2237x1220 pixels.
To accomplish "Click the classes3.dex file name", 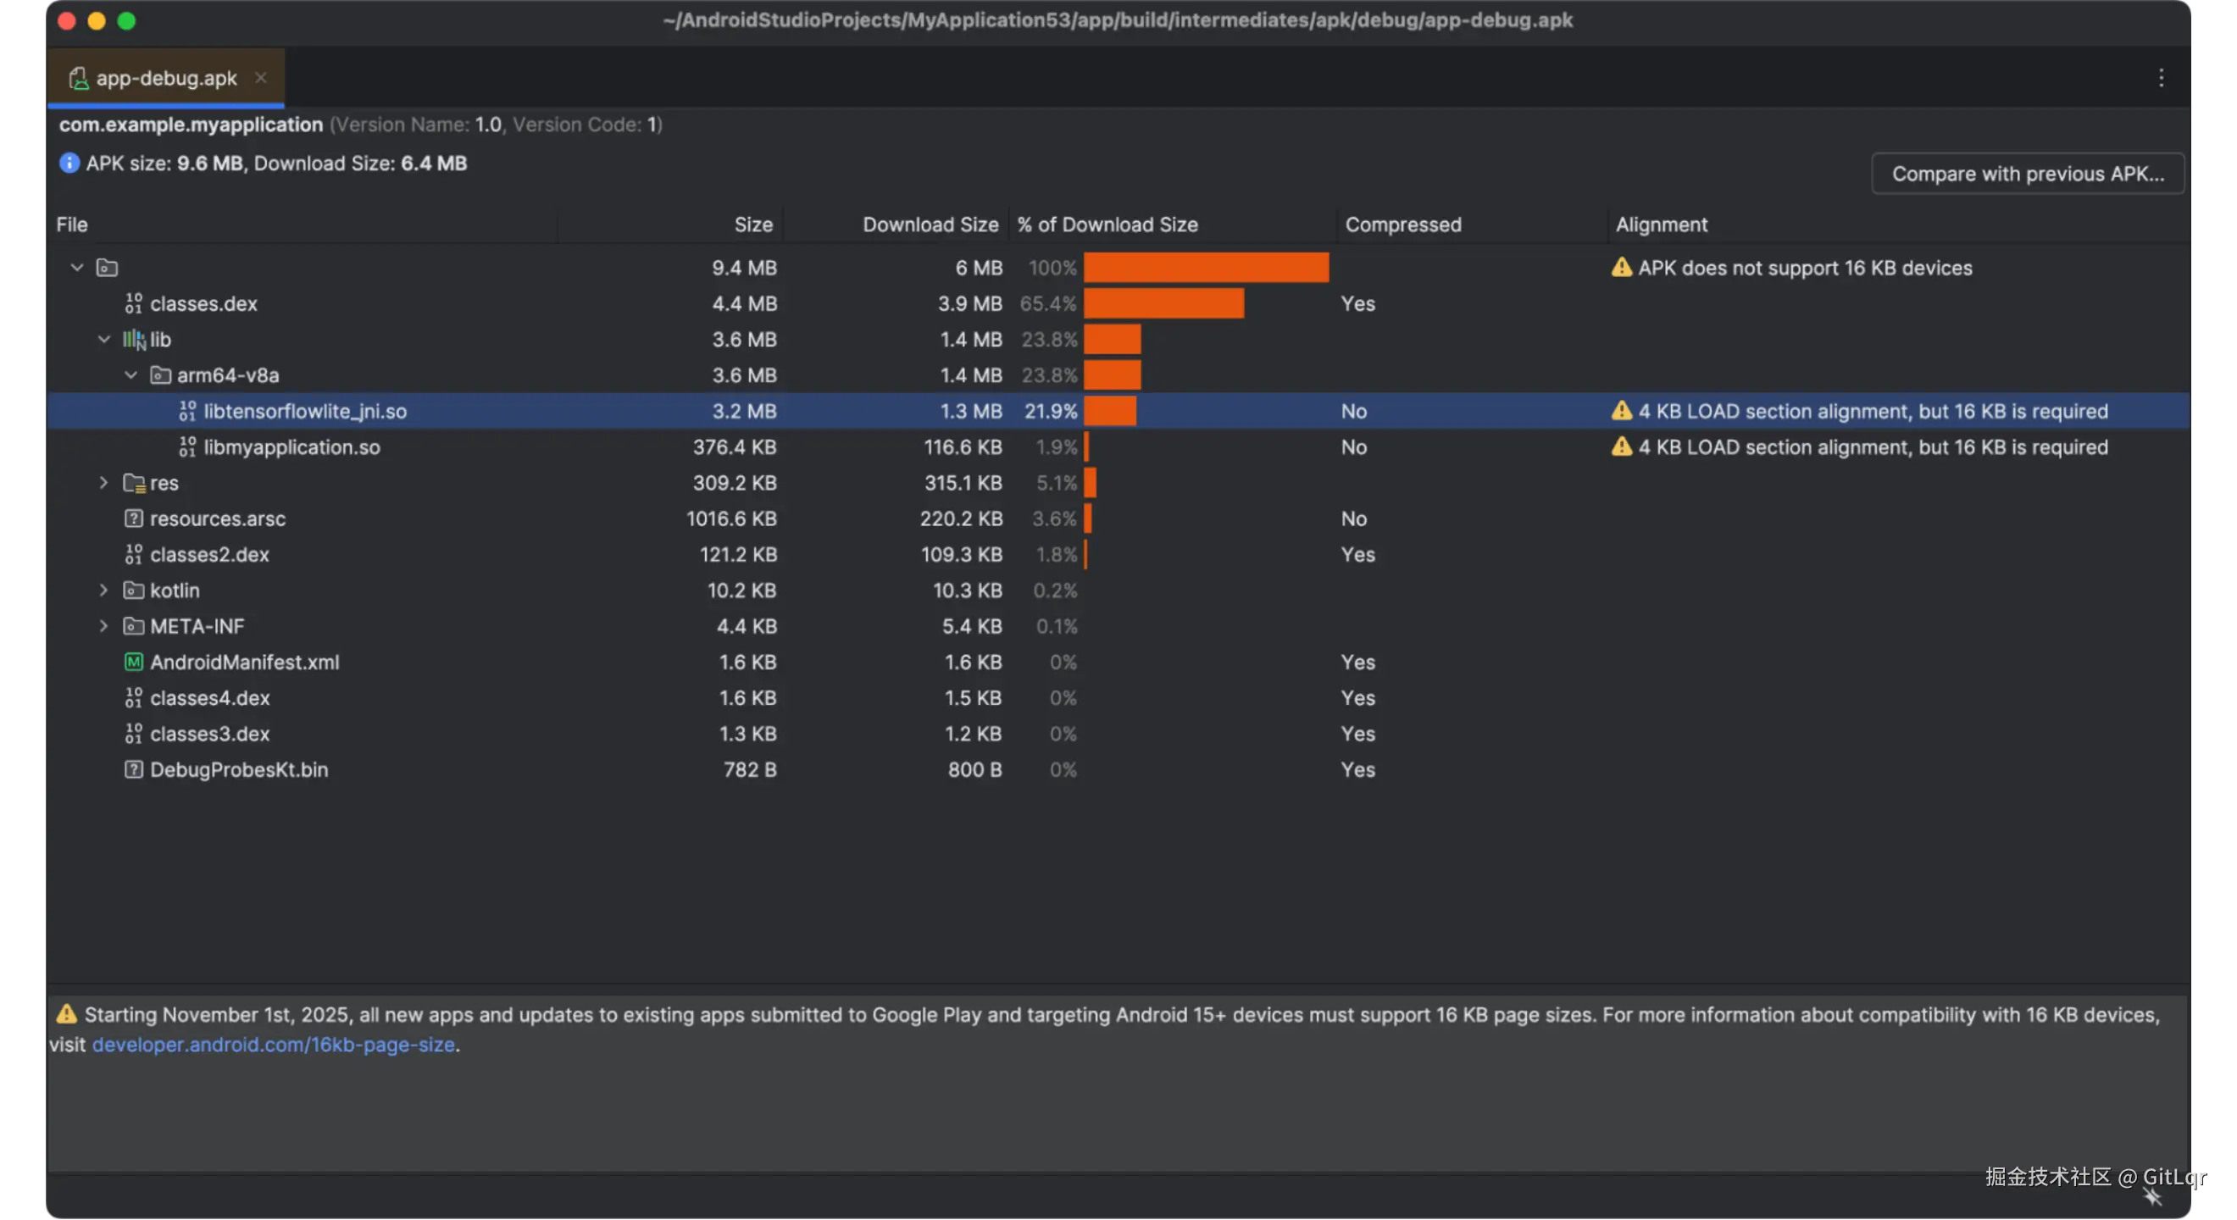I will pos(209,734).
